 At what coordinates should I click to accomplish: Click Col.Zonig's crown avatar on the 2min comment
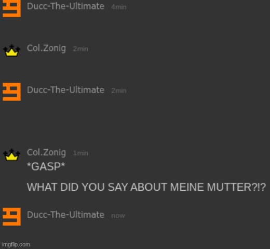[11, 50]
